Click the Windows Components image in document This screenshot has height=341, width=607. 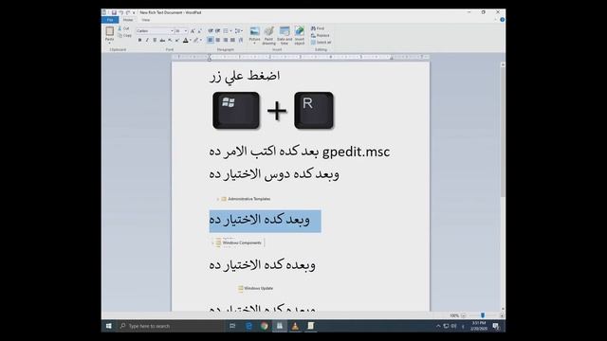pyautogui.click(x=238, y=242)
